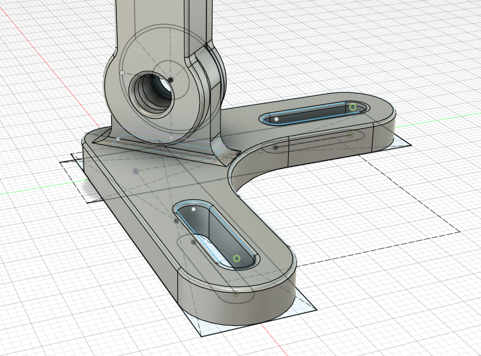Click the rounded end face of the right arm
The image size is (481, 356).
click(383, 135)
